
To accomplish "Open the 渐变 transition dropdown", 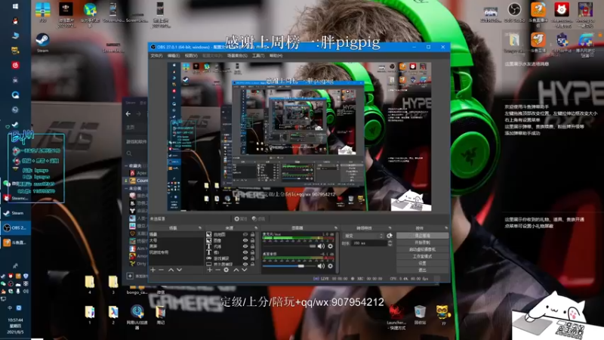I will (364, 236).
